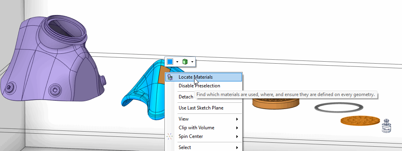Image resolution: width=402 pixels, height=151 pixels.
Task: Click the Locate Materials icon in context menu
Action: (x=170, y=77)
